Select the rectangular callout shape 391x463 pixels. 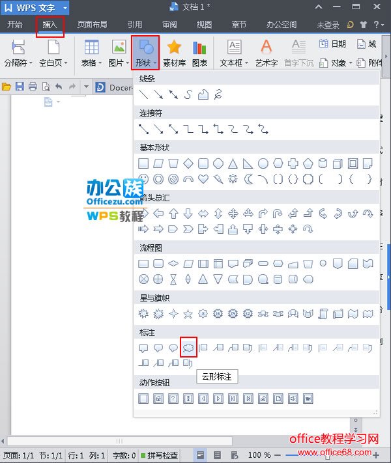click(x=143, y=348)
